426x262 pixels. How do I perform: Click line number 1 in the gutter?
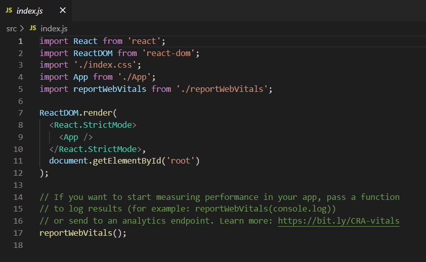[x=20, y=41]
